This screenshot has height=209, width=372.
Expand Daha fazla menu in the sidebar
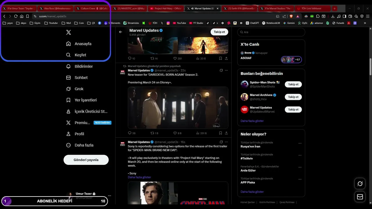(80, 145)
